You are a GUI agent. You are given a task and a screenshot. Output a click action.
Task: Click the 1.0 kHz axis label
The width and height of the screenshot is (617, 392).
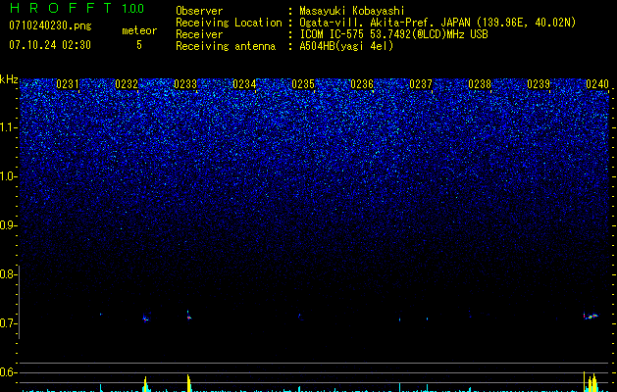coord(8,176)
